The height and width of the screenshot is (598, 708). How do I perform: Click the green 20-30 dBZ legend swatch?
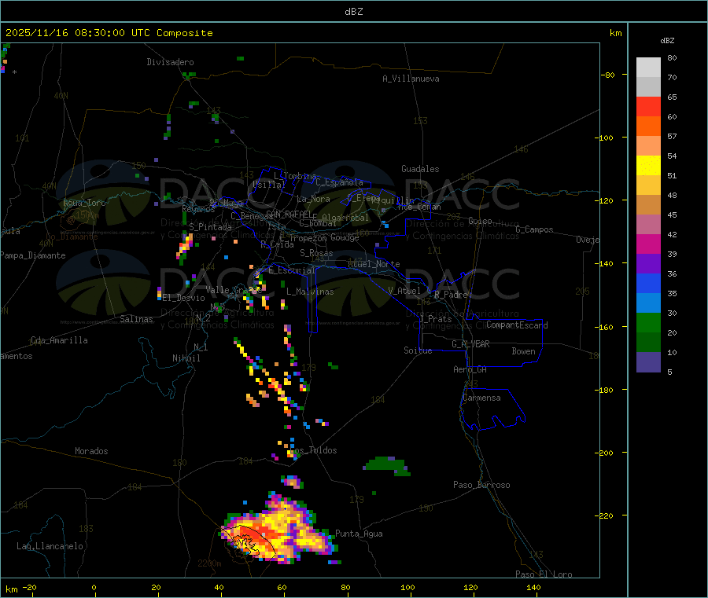click(x=648, y=322)
